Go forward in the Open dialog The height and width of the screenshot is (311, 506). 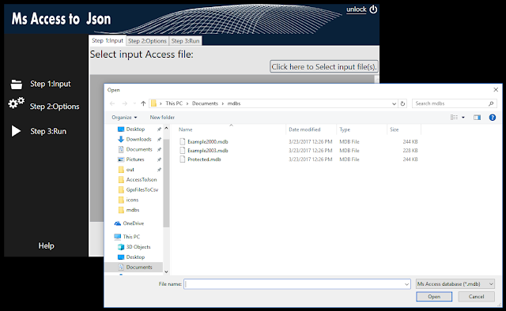point(125,103)
